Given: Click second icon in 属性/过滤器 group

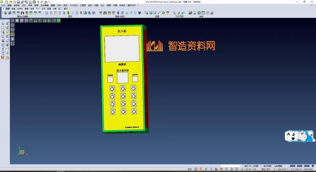Looking at the screenshot, I should [9, 13].
